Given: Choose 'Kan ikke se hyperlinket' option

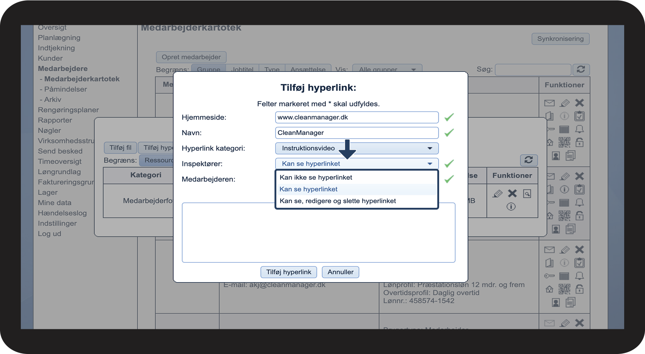Looking at the screenshot, I should [357, 178].
